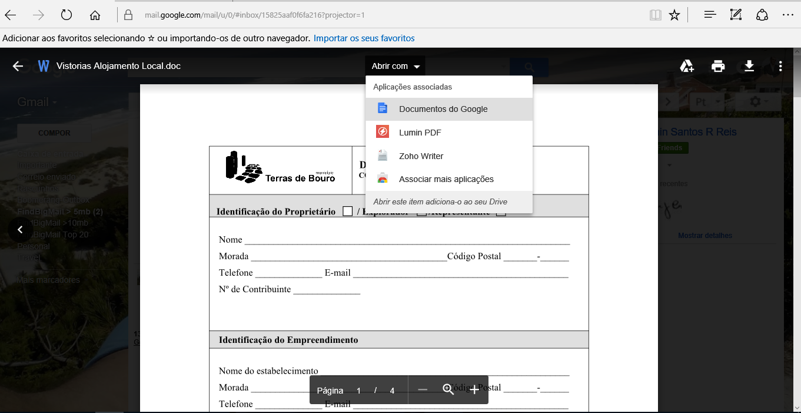Choose Documentos do Google from the menu
The height and width of the screenshot is (413, 801).
[449, 109]
